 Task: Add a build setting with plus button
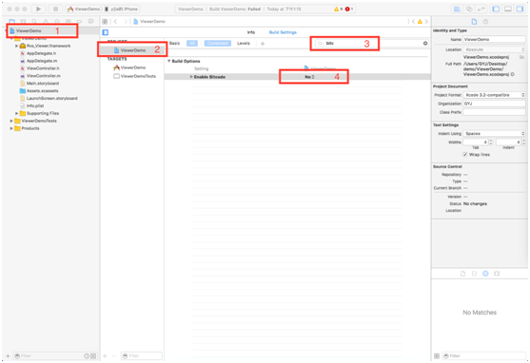(263, 43)
